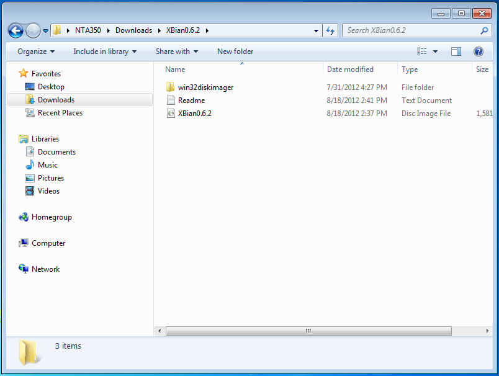Click the scroll left arrow

(160, 331)
